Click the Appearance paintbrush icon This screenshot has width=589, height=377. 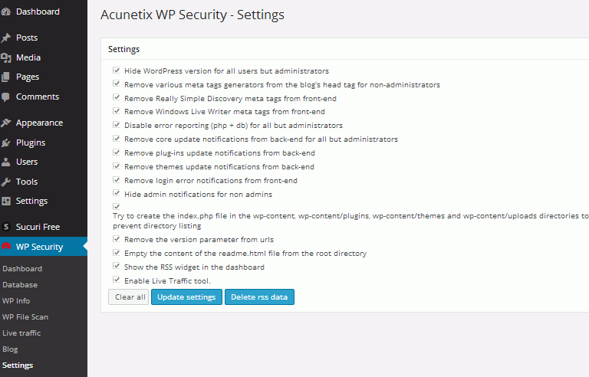point(5,123)
